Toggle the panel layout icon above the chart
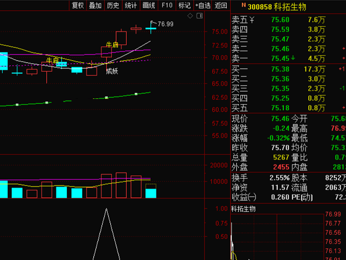The height and width of the screenshot is (260, 346). click(x=200, y=16)
